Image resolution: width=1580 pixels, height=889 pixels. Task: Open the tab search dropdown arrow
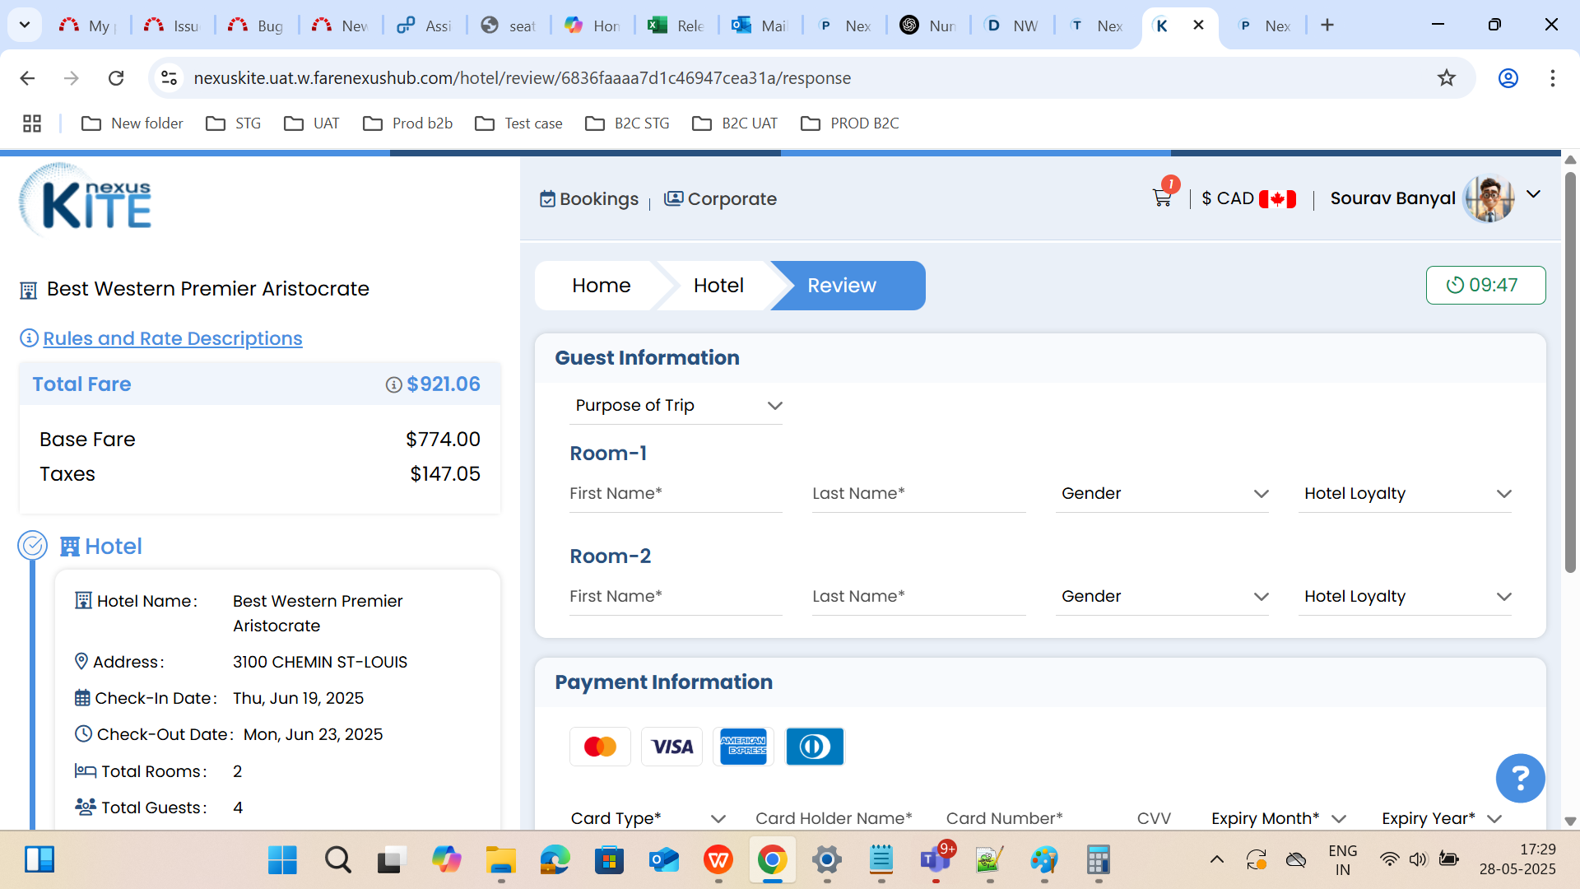pos(25,26)
